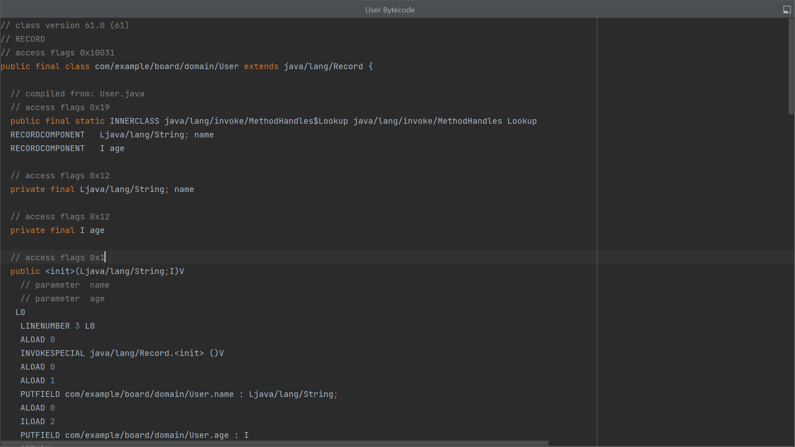The height and width of the screenshot is (447, 795).
Task: Click the INVOKESPECIAL java/lang/Record.<init> instruction
Action: click(122, 353)
